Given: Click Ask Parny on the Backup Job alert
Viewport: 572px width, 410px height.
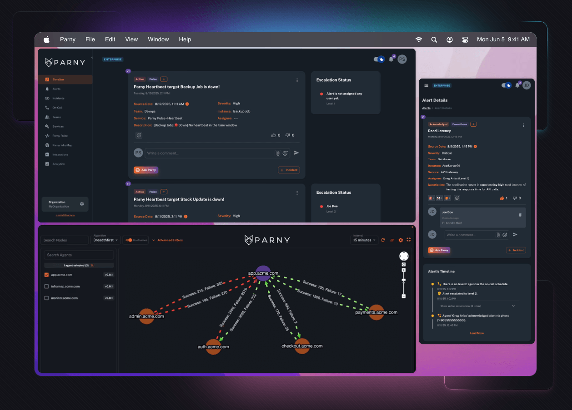Looking at the screenshot, I should click(146, 170).
